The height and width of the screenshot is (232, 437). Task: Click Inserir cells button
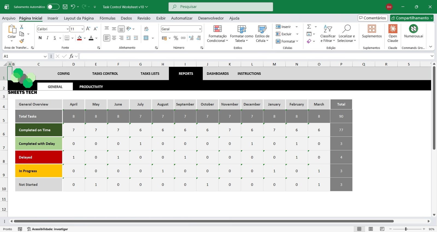(x=283, y=27)
